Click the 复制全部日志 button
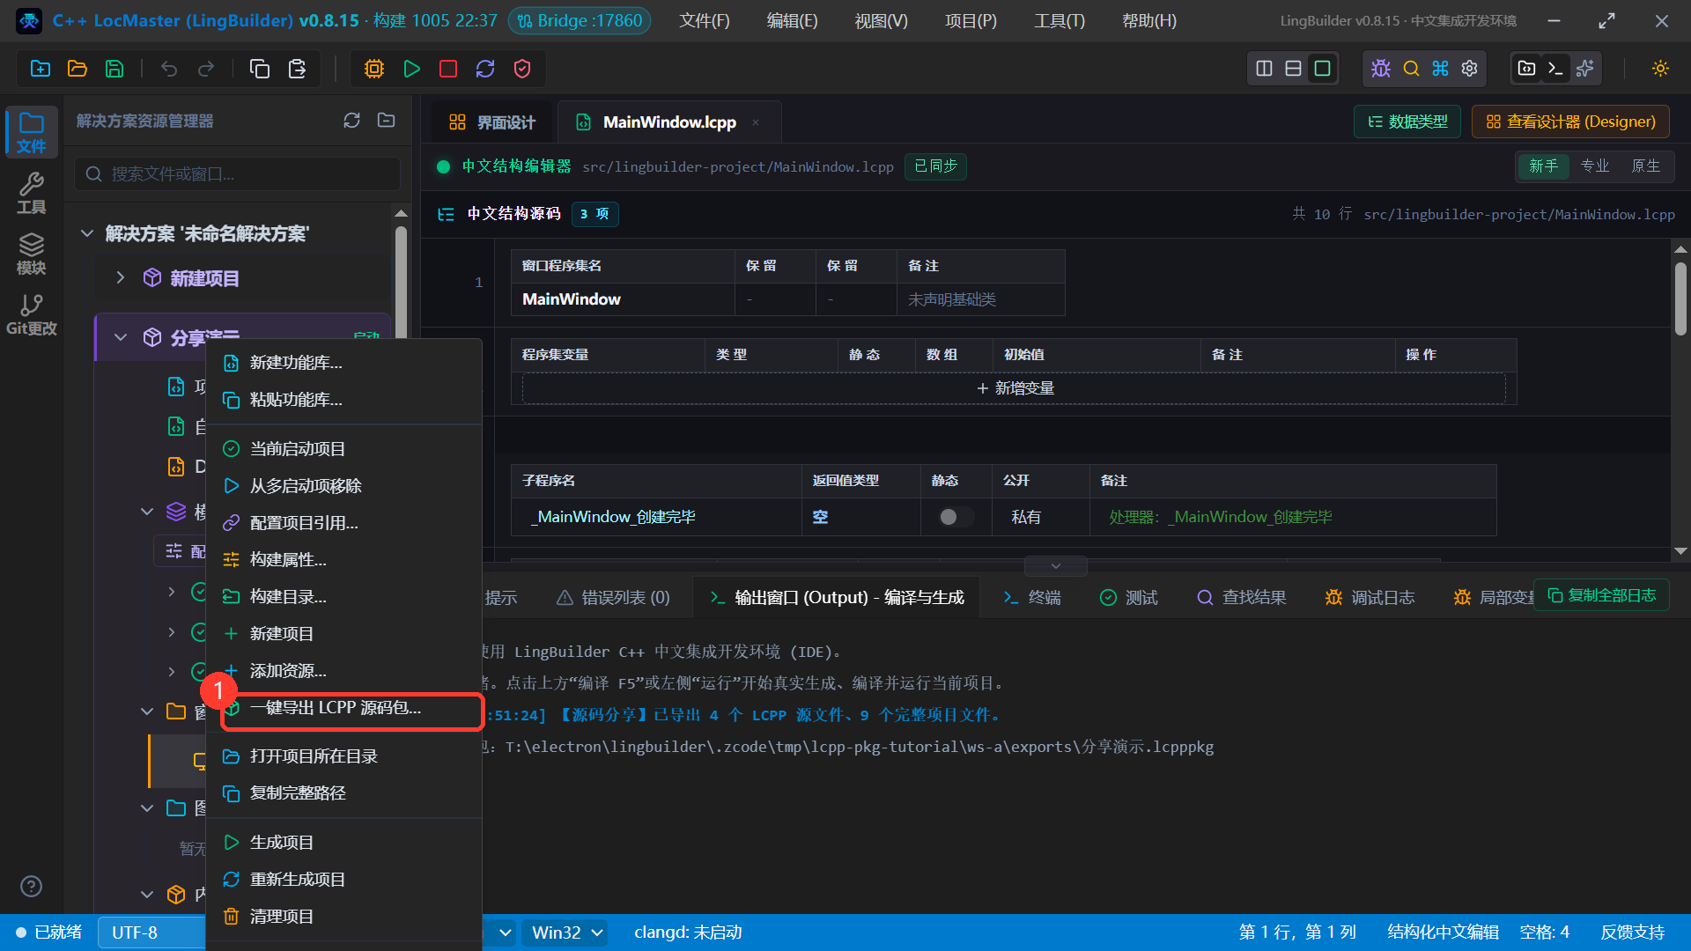The width and height of the screenshot is (1691, 951). [x=1602, y=595]
